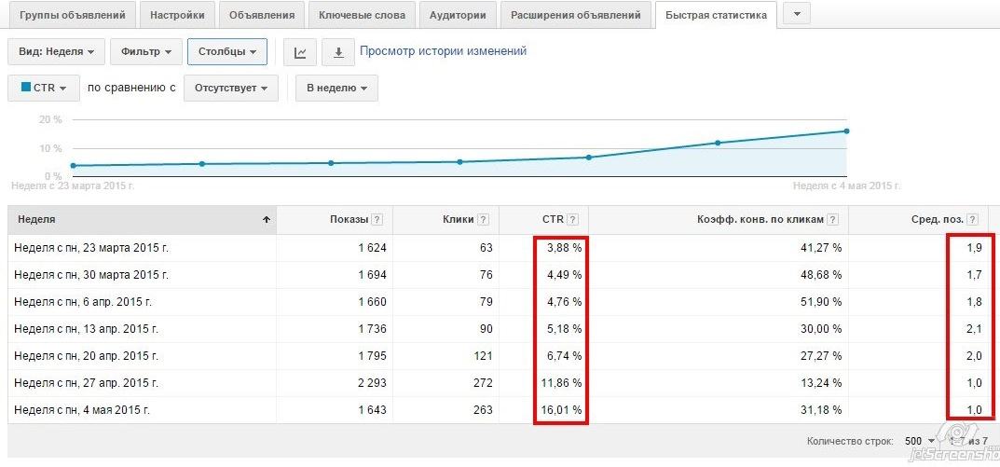
Task: Click the clicks value 121
Action: tap(484, 356)
